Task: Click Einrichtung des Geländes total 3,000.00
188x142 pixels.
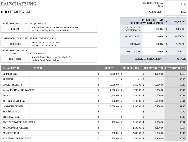Action: pos(153,122)
